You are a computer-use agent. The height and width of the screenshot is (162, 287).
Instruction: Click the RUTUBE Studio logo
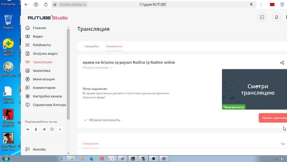pyautogui.click(x=48, y=18)
